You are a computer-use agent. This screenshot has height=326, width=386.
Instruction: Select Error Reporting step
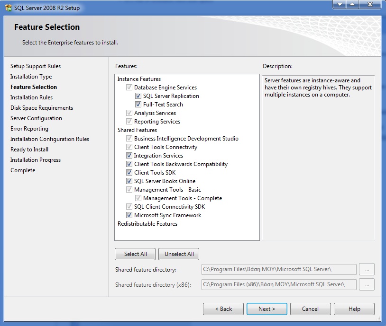29,129
